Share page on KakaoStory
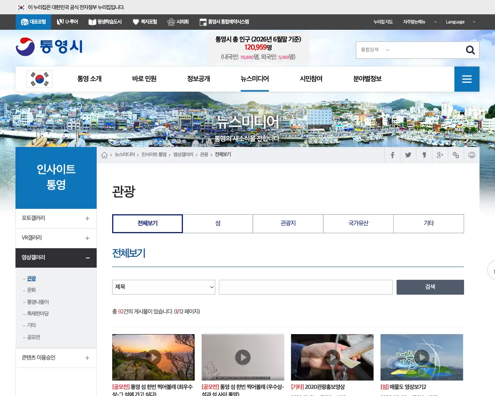 [x=424, y=155]
